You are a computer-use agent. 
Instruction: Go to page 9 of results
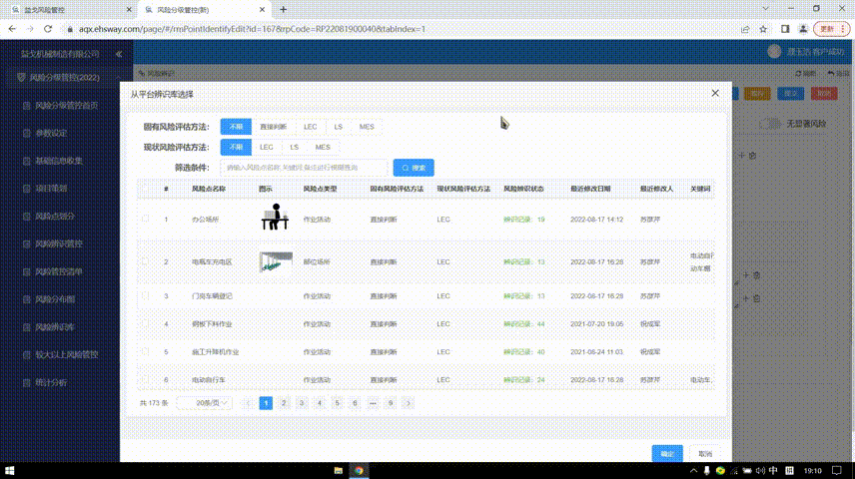tap(391, 403)
